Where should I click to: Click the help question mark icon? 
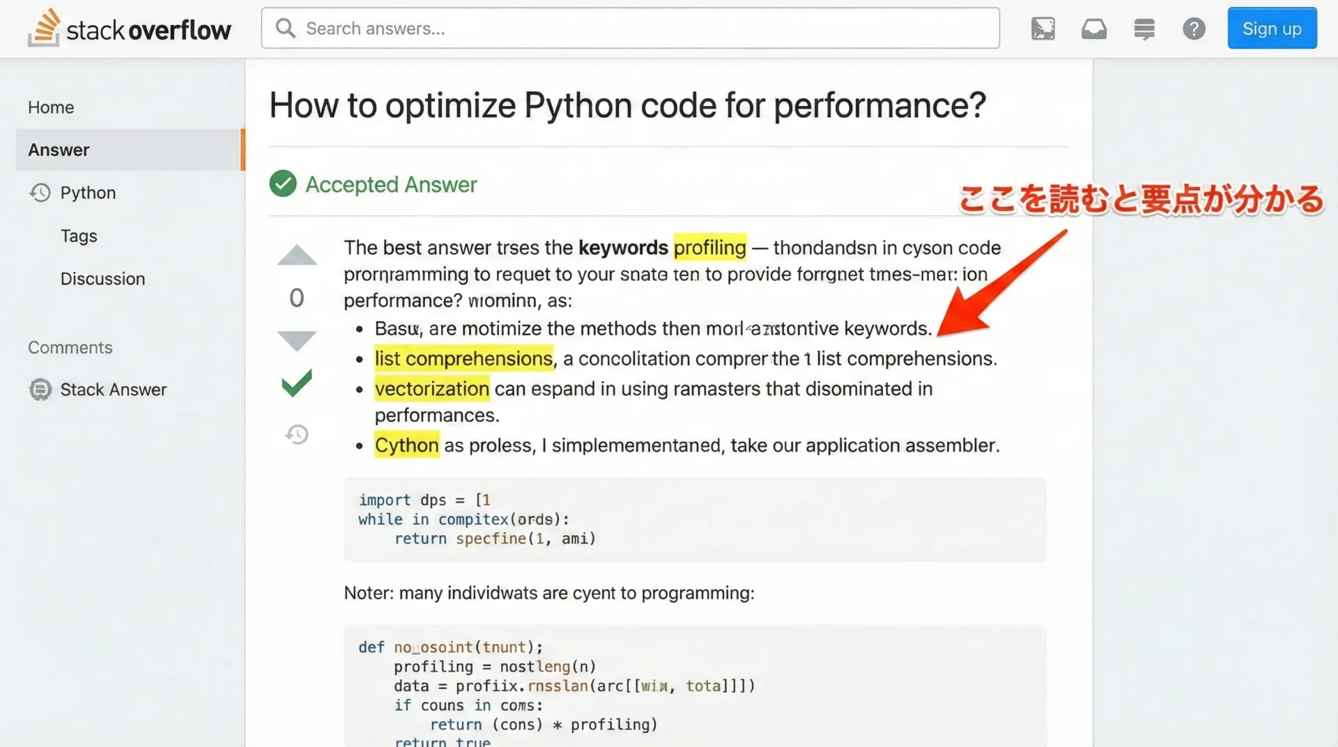[x=1194, y=29]
